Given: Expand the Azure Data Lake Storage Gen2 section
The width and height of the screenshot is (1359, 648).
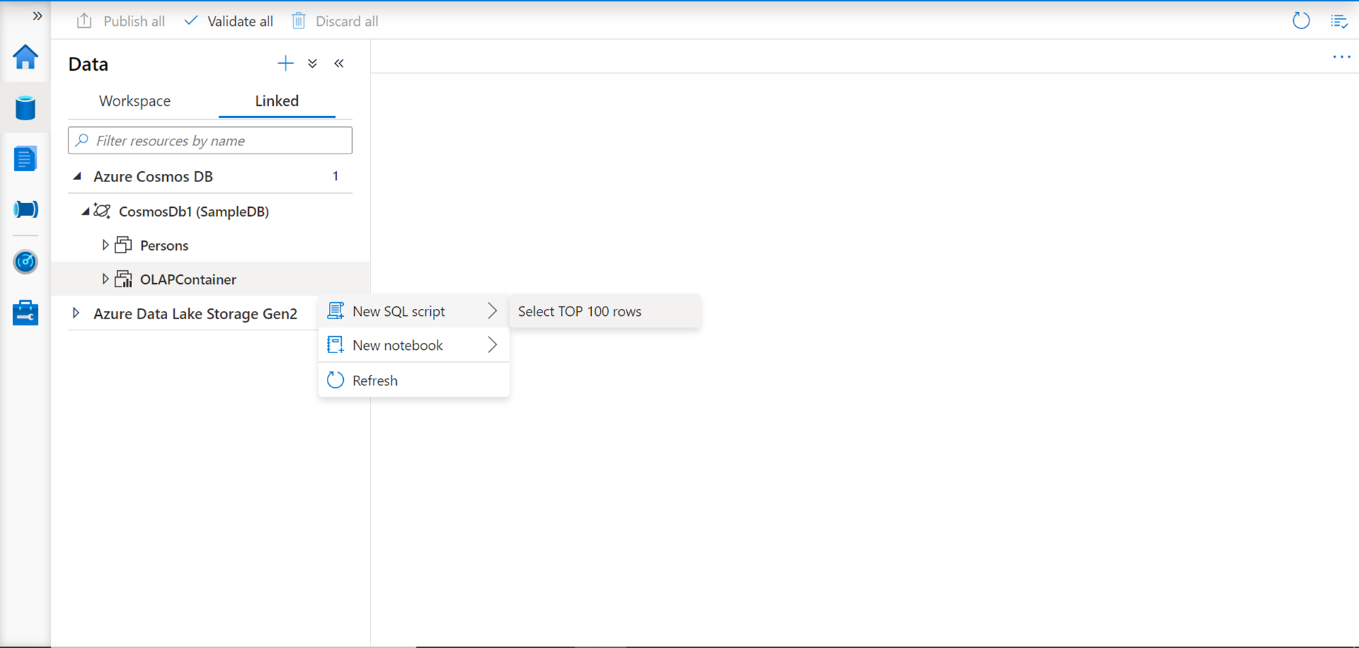Looking at the screenshot, I should click(76, 313).
